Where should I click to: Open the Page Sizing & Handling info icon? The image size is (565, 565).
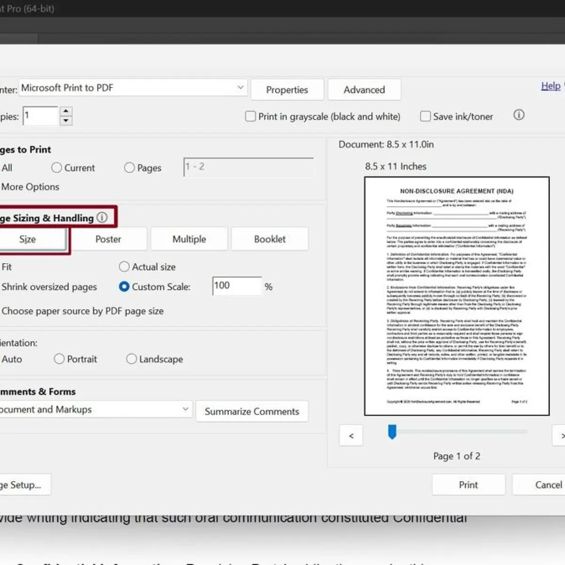tap(102, 218)
